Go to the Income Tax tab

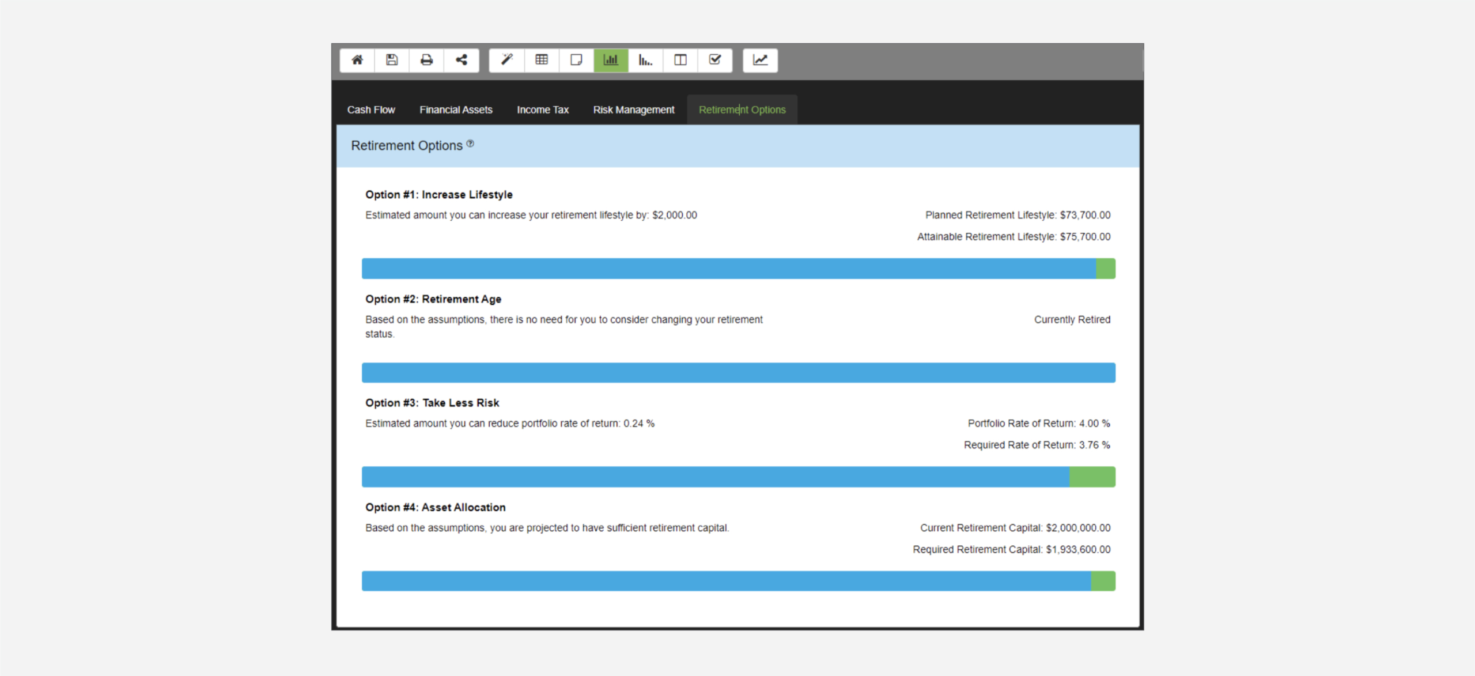click(543, 109)
